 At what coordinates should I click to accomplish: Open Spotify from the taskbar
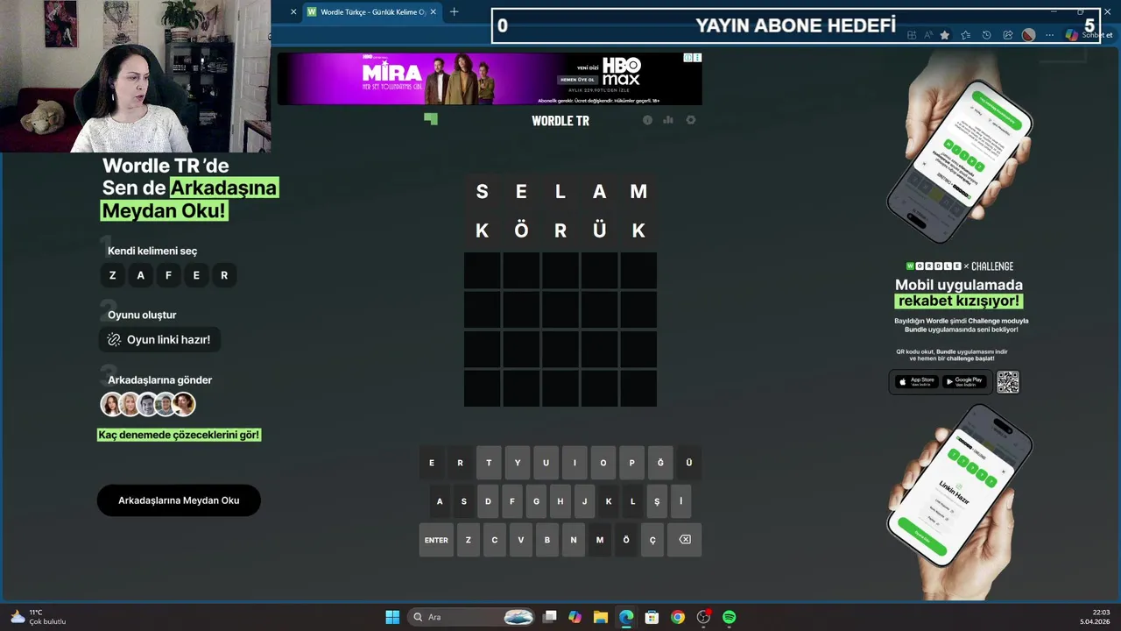tap(730, 617)
